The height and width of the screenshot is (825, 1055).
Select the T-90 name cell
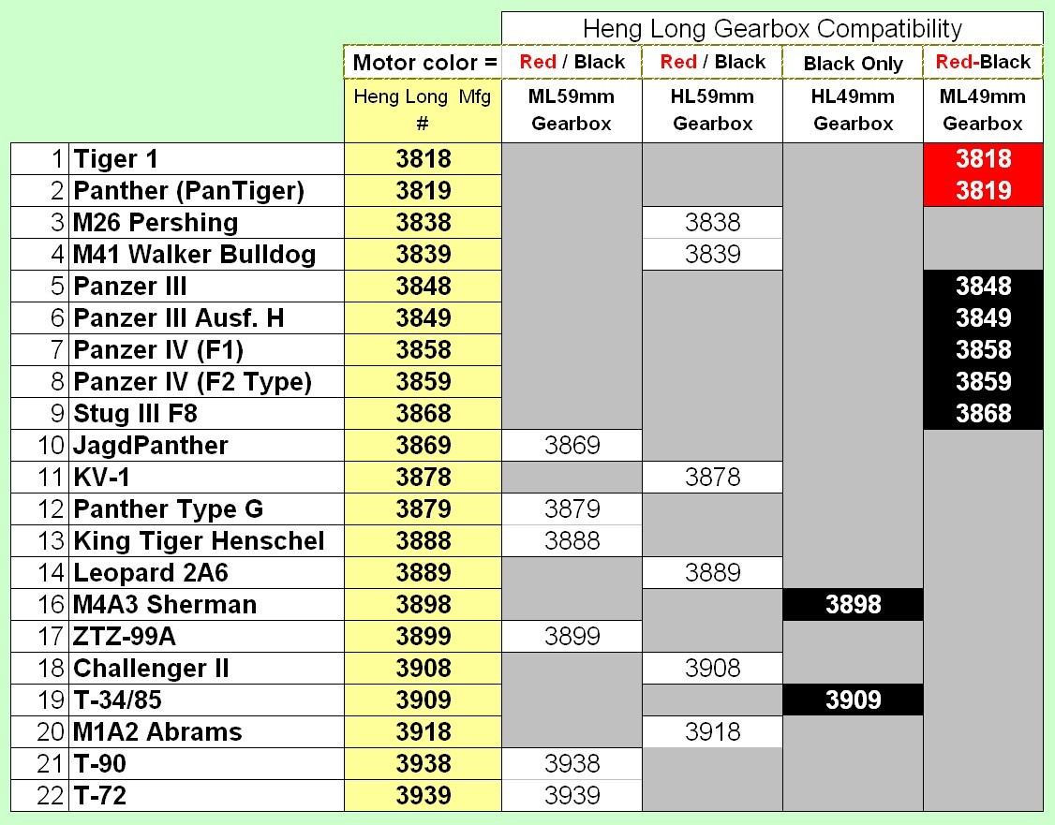pos(206,763)
